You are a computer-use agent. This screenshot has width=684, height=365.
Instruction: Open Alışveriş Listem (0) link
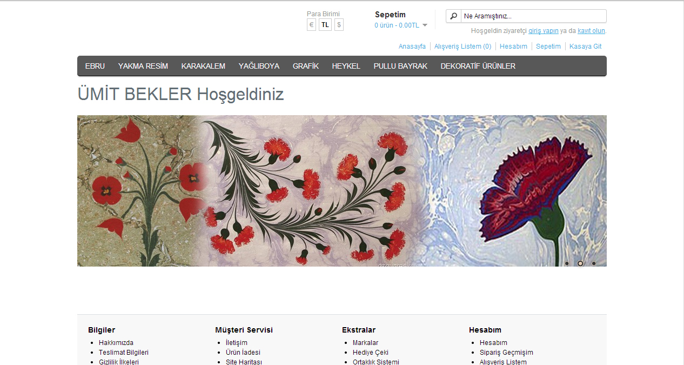point(463,47)
